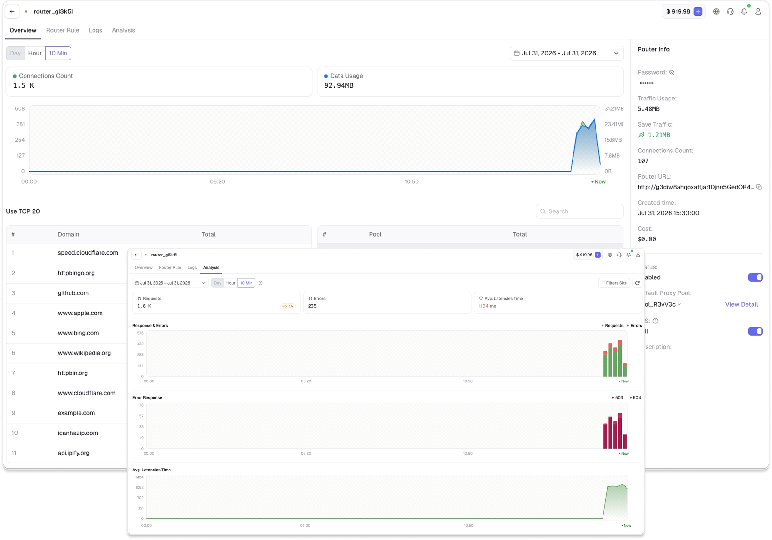Switch to the Analysis tab in main window
The width and height of the screenshot is (772, 540).
[124, 30]
